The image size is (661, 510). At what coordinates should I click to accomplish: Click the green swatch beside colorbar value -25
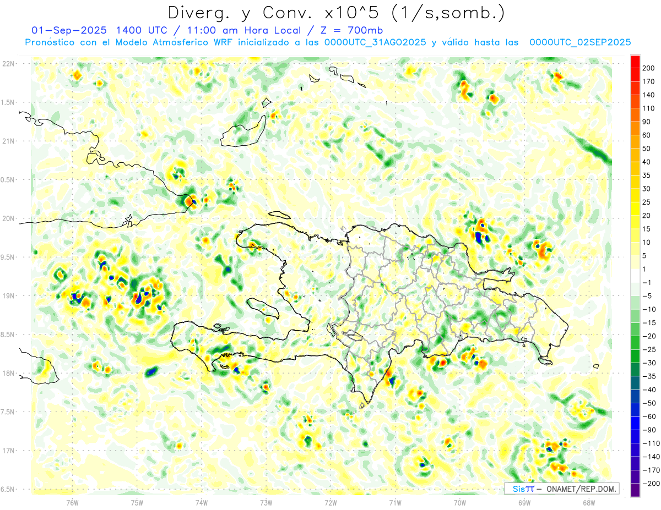pos(636,343)
